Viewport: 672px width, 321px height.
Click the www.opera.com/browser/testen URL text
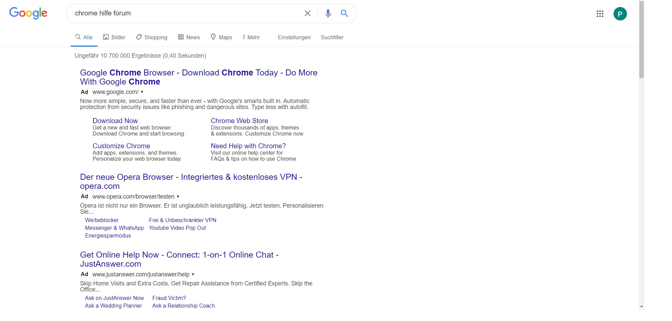point(133,197)
